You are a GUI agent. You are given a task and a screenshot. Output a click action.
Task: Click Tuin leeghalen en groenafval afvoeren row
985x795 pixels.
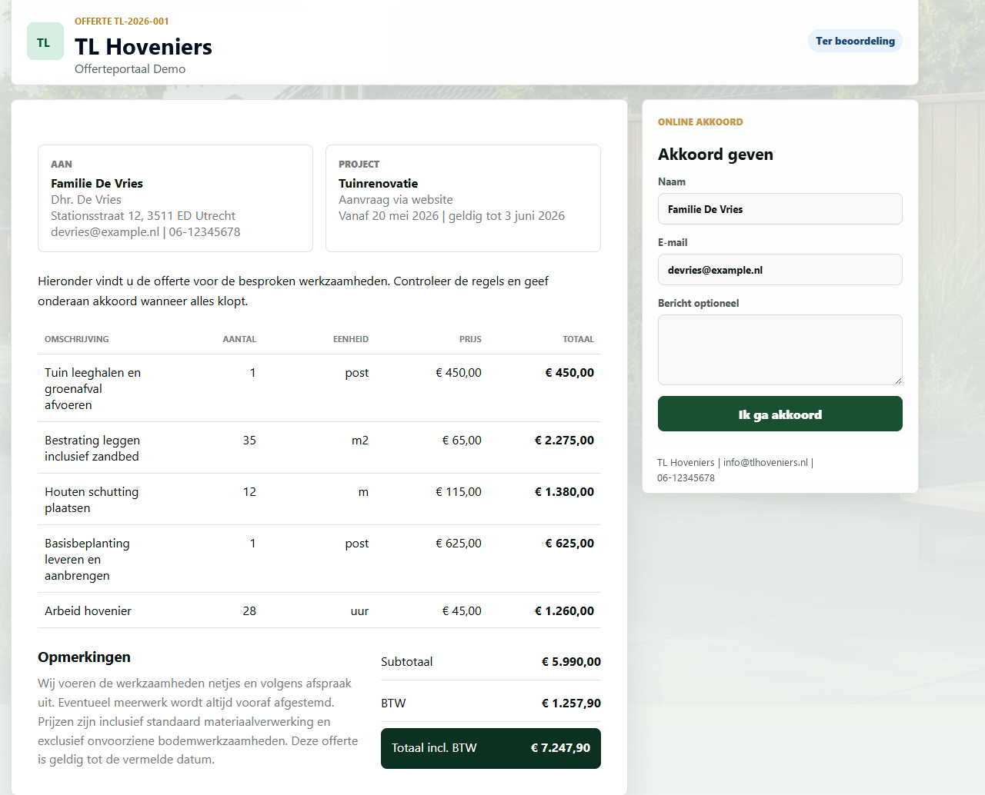tap(319, 388)
